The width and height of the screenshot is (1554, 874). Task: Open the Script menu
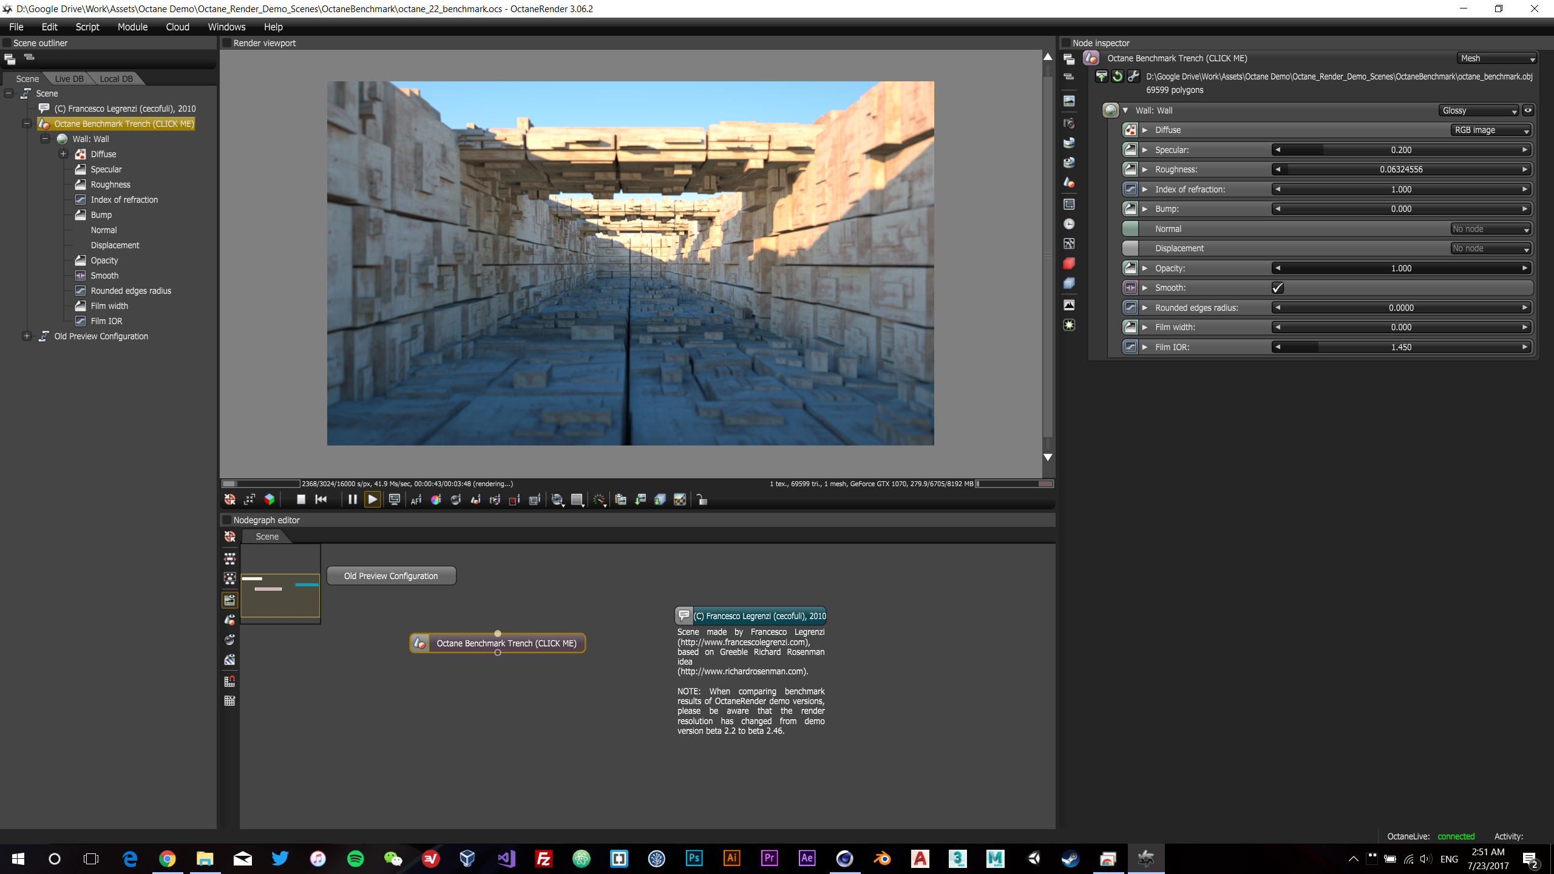pos(87,27)
